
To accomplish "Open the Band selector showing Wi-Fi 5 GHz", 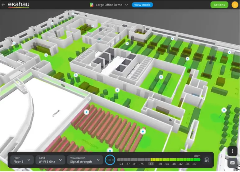I will point(50,160).
